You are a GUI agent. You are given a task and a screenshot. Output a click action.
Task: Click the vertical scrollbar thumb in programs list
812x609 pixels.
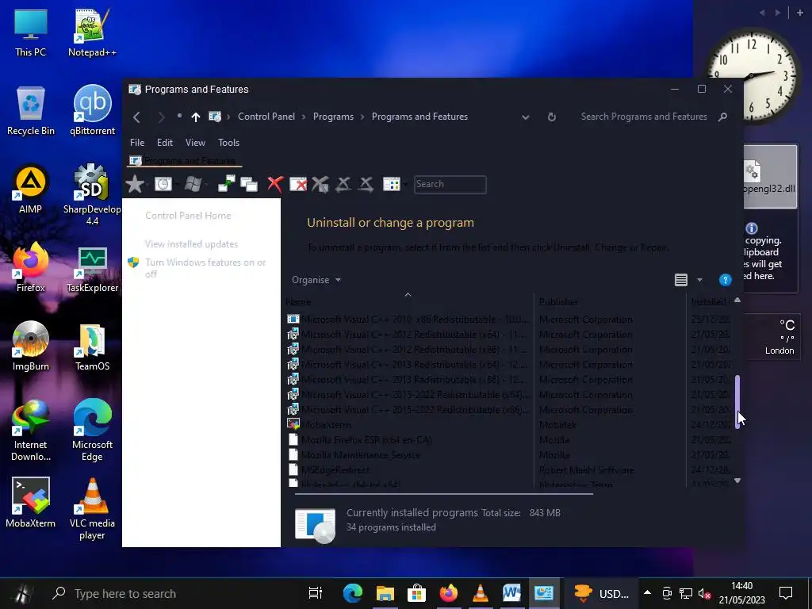point(737,402)
